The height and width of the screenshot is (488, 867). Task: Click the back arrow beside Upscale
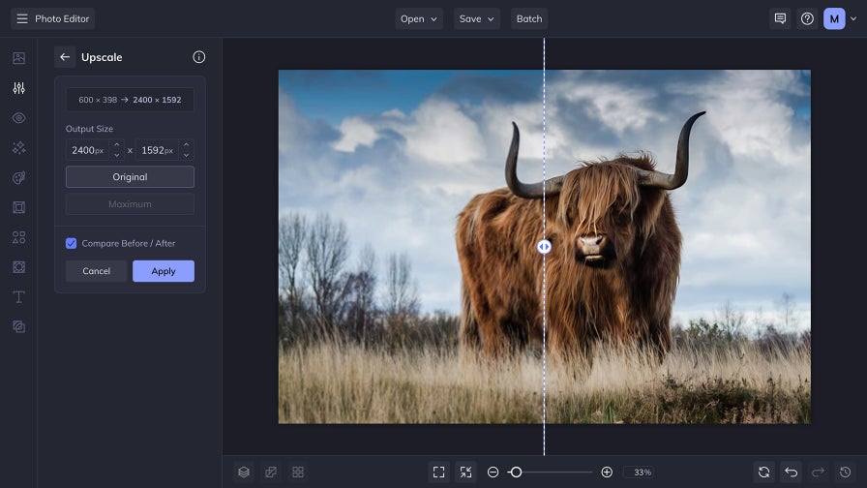65,57
